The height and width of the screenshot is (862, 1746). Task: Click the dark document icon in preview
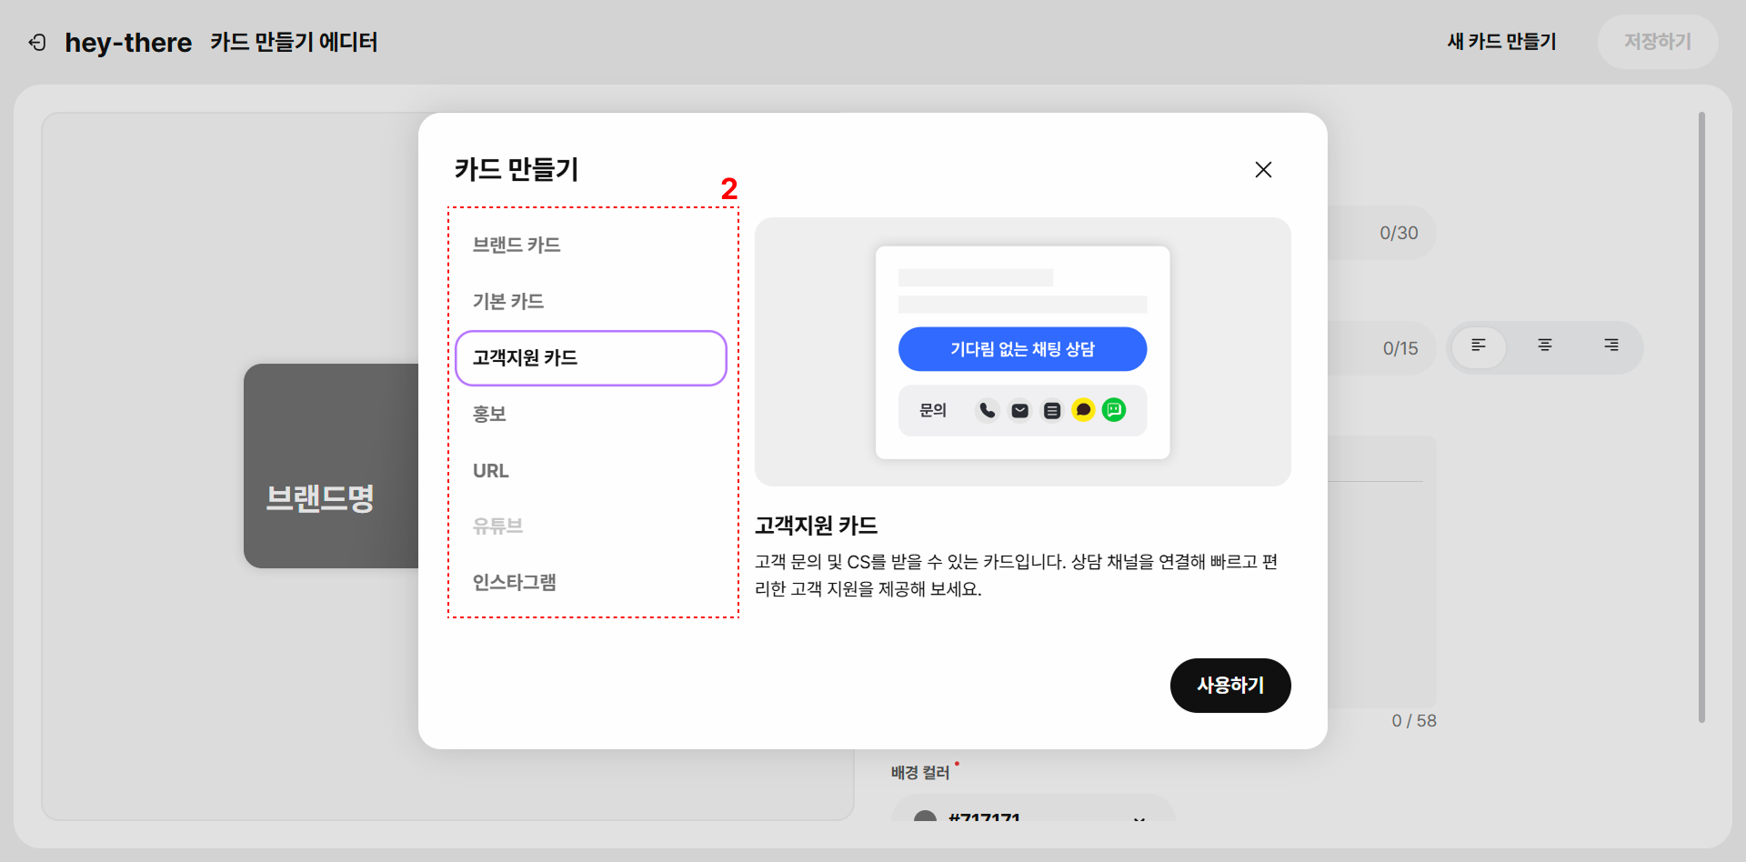pyautogui.click(x=1051, y=410)
